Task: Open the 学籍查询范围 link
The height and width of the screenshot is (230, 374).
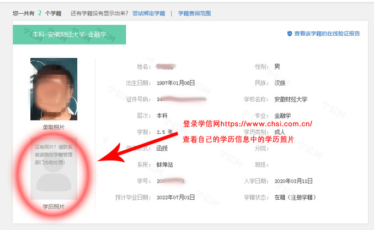Action: pos(194,13)
